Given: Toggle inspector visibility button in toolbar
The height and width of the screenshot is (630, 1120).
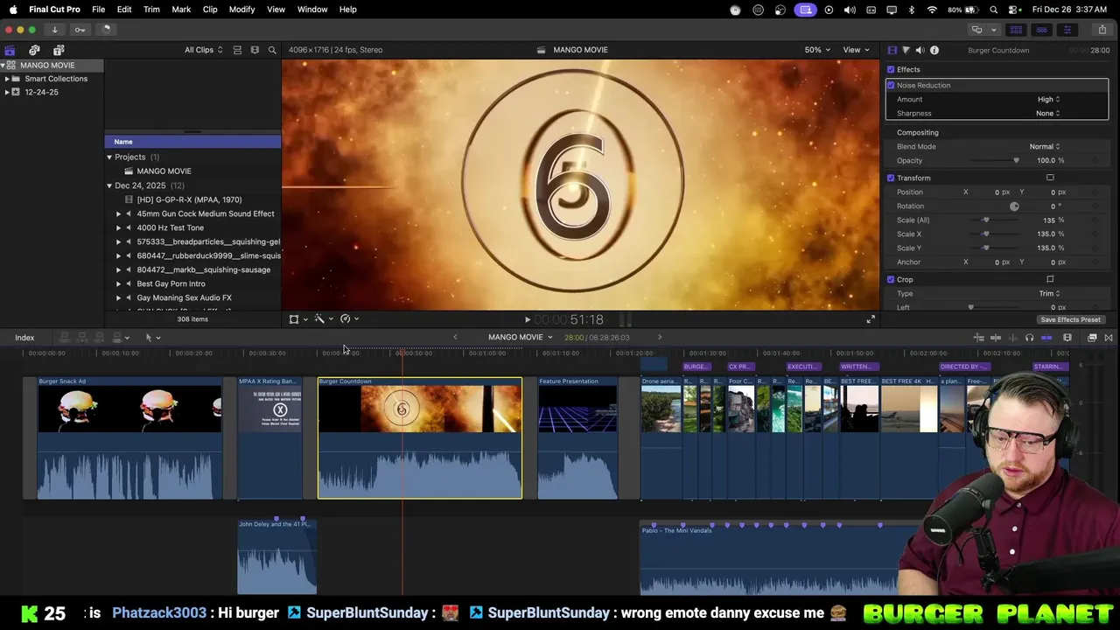Looking at the screenshot, I should [1067, 29].
